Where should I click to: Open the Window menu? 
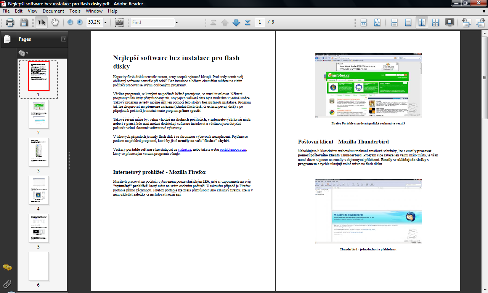tap(94, 11)
